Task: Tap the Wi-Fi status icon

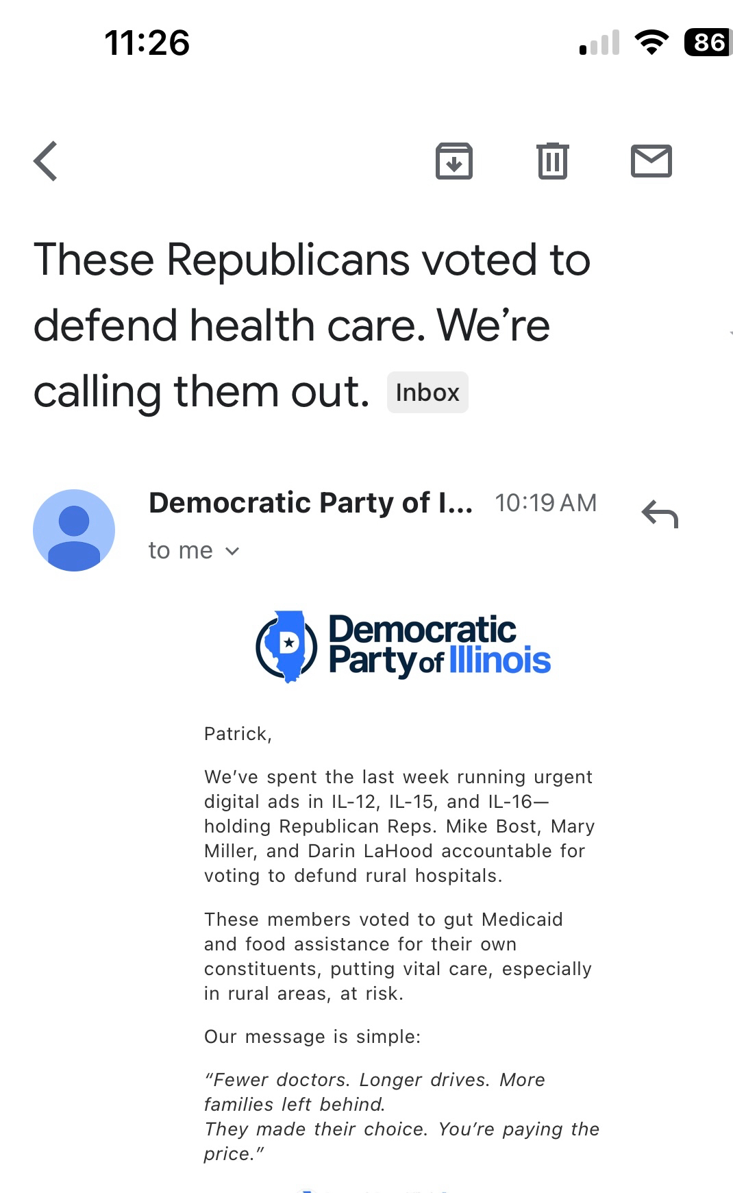Action: (651, 42)
